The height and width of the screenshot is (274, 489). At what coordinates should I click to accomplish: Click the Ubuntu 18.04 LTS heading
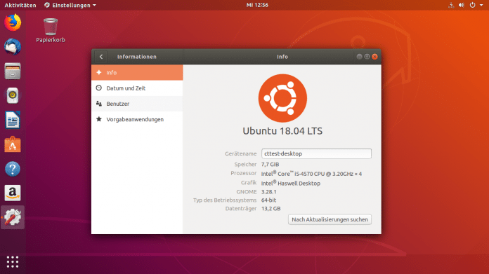pyautogui.click(x=282, y=131)
